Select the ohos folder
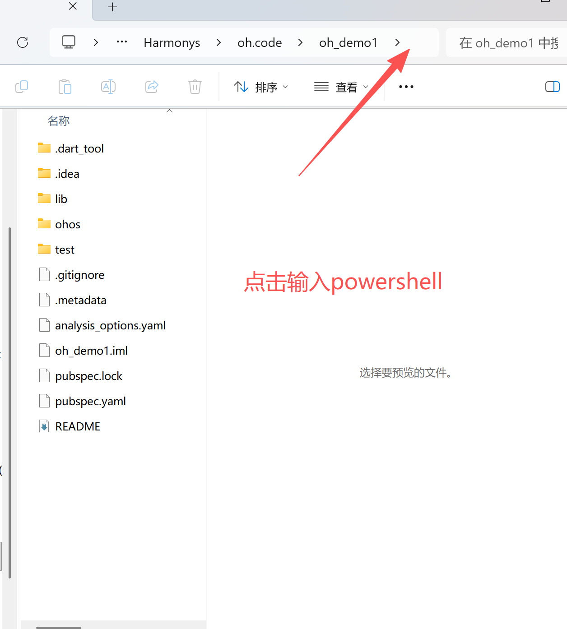567x629 pixels. click(x=68, y=224)
